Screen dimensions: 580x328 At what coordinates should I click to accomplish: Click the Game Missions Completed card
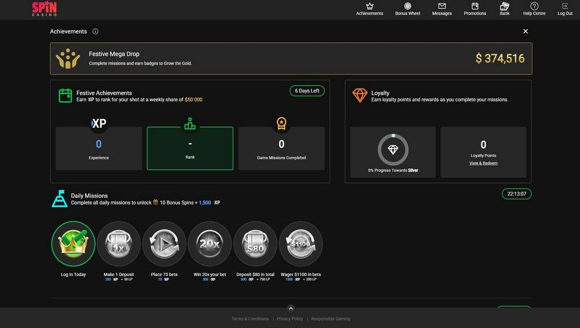click(x=282, y=148)
